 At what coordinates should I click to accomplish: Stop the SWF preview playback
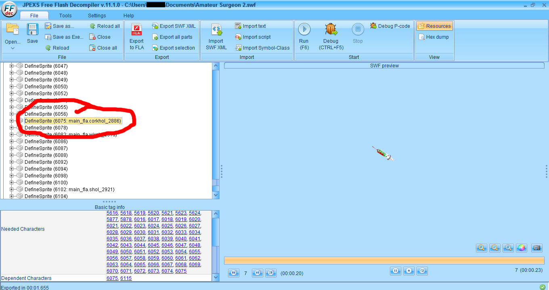409,271
